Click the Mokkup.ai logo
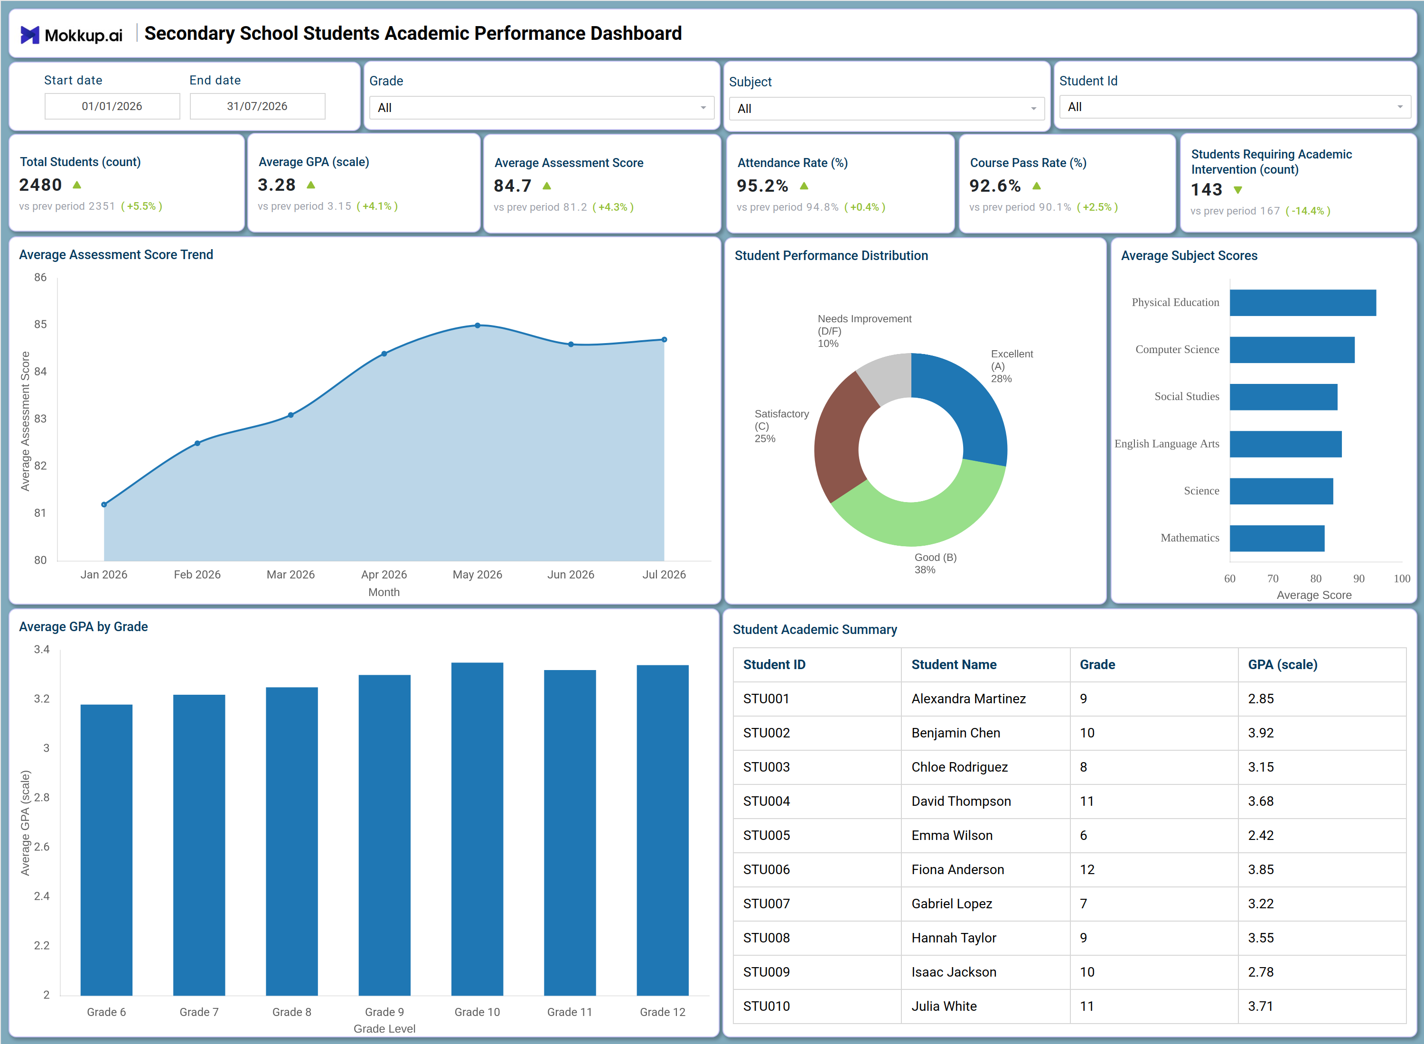The height and width of the screenshot is (1044, 1424). click(71, 34)
